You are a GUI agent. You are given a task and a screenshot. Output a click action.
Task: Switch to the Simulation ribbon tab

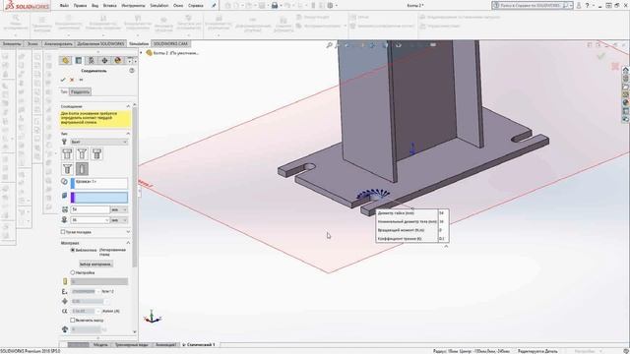pos(139,43)
